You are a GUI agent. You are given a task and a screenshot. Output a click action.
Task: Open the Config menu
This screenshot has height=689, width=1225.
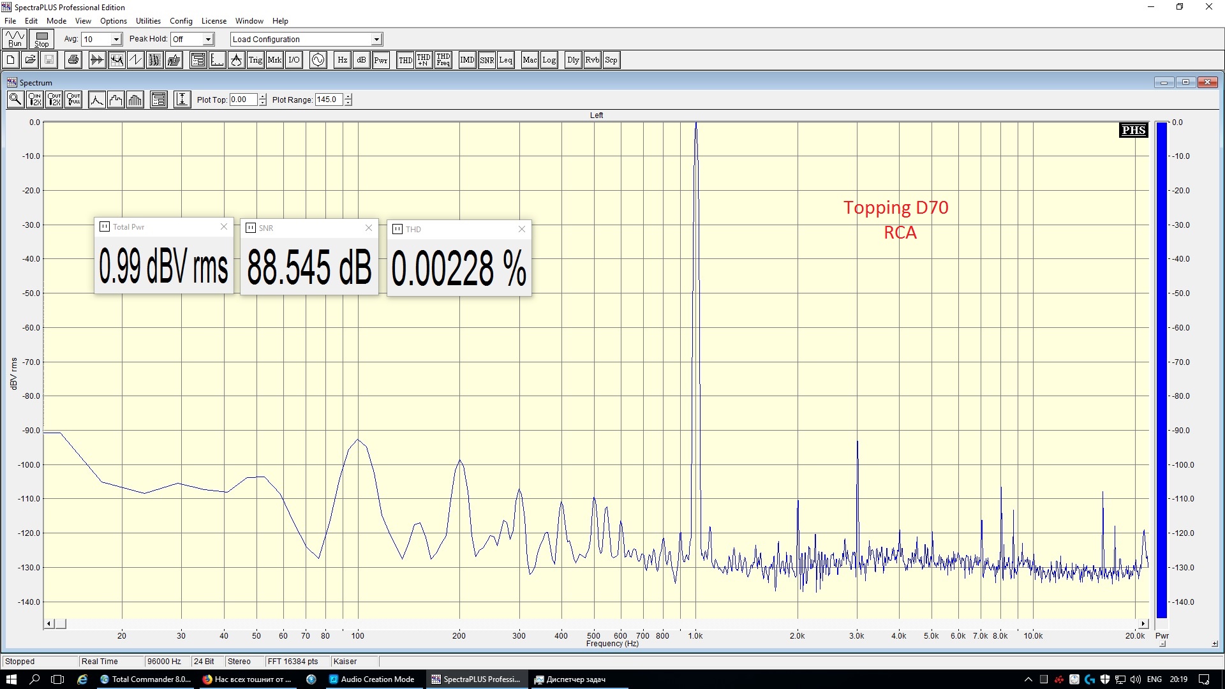click(x=181, y=21)
